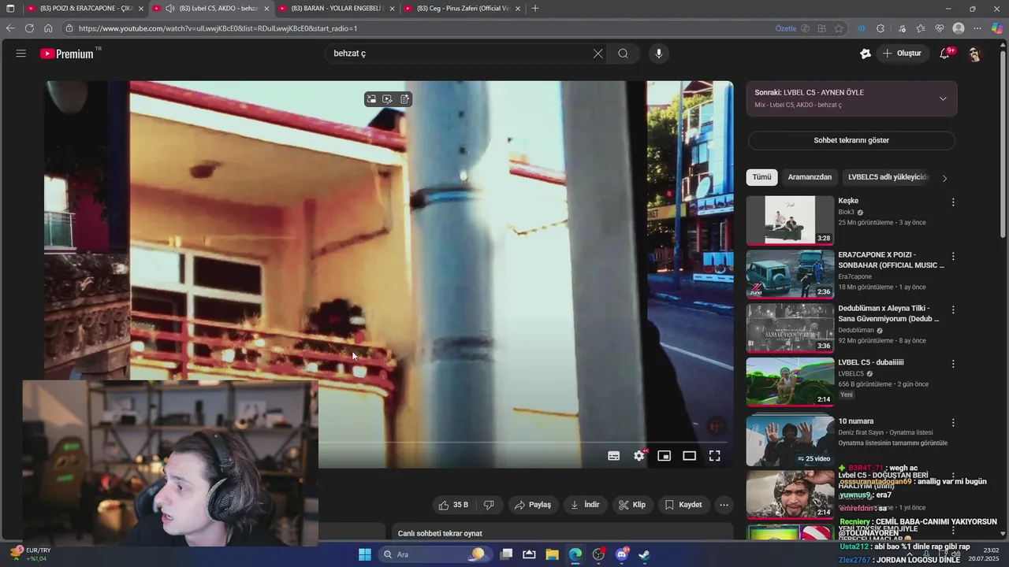Open options for Dedublüman x Aleyna Tilki

coord(953,310)
